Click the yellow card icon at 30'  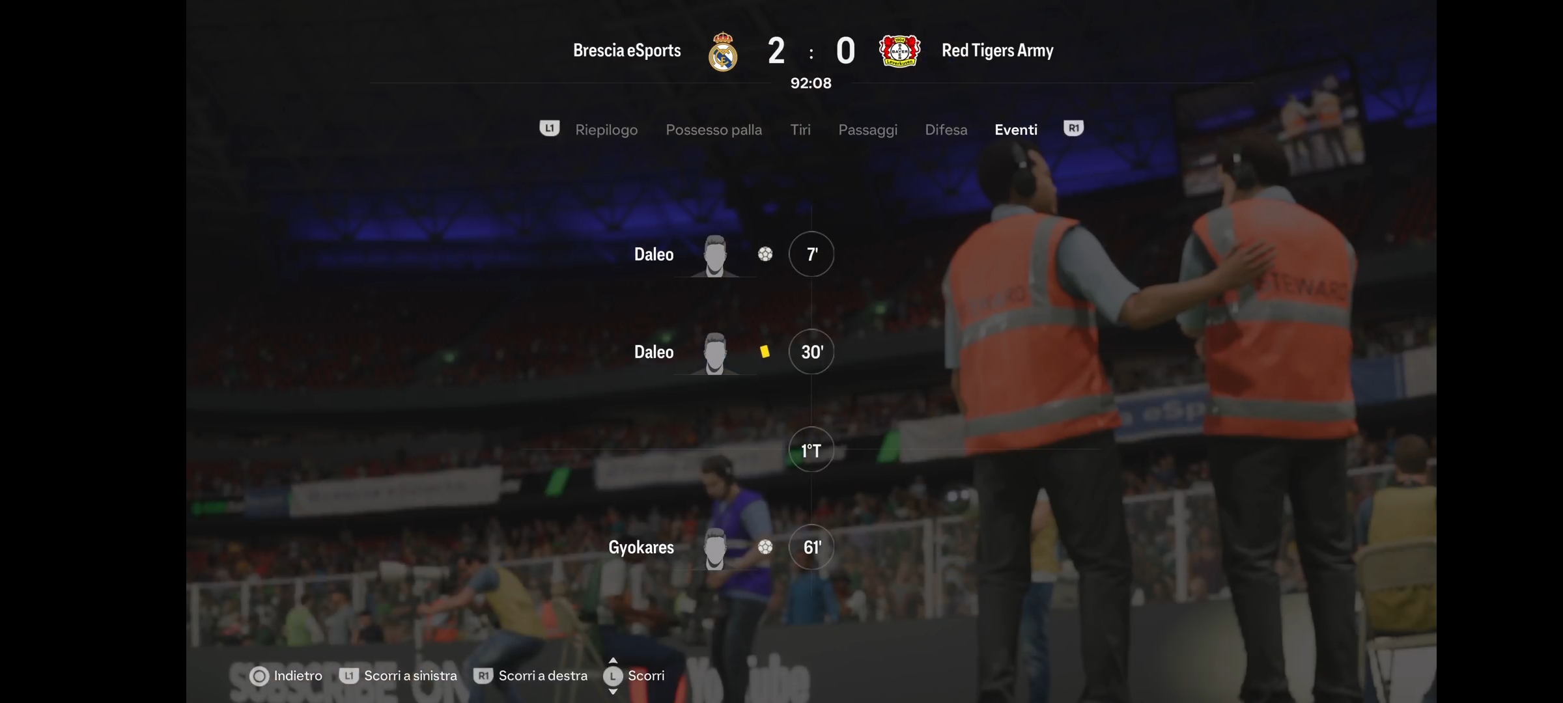pos(765,351)
